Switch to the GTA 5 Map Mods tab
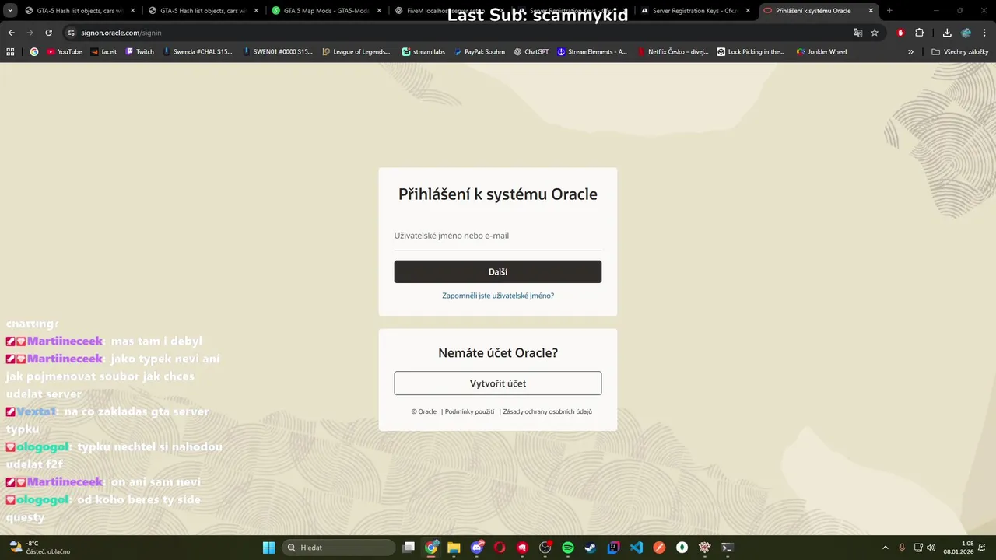The height and width of the screenshot is (560, 996). (x=325, y=11)
